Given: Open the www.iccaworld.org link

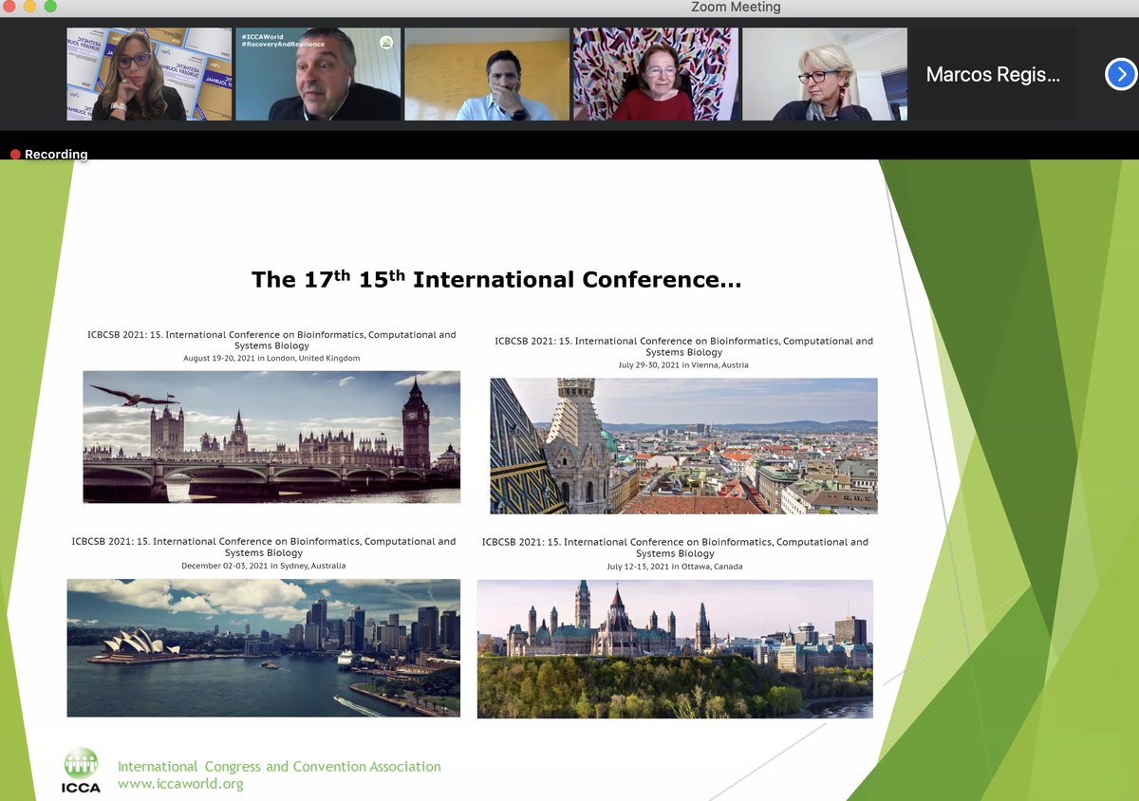Looking at the screenshot, I should click(x=177, y=784).
